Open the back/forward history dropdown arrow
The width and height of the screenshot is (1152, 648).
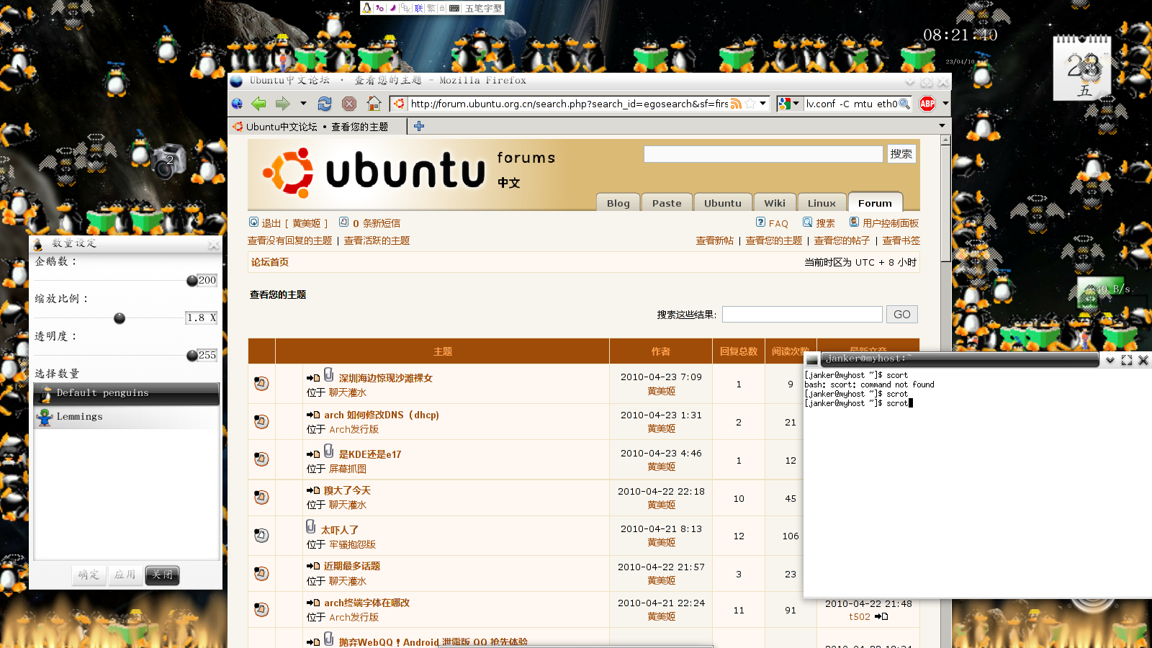(x=303, y=104)
